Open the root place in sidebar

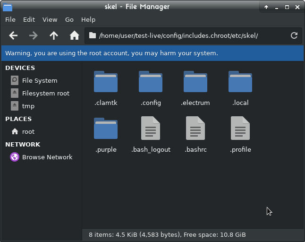click(28, 132)
